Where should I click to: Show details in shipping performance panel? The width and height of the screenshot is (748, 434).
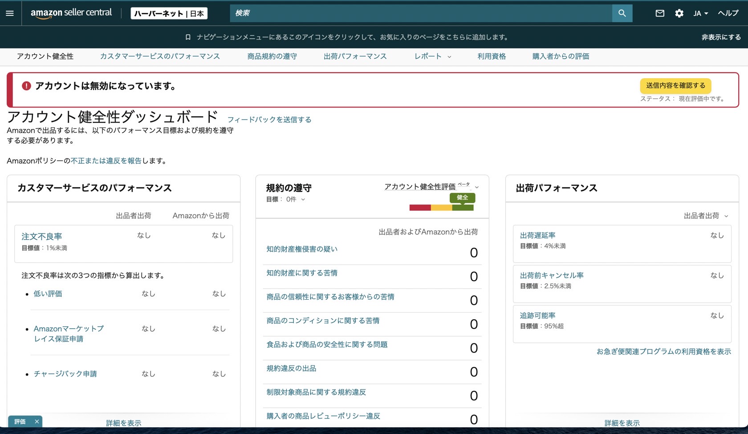[622, 423]
